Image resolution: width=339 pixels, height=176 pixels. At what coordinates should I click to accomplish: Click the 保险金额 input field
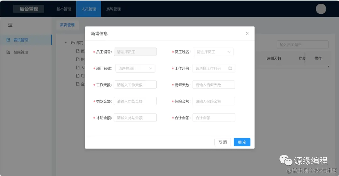point(214,101)
